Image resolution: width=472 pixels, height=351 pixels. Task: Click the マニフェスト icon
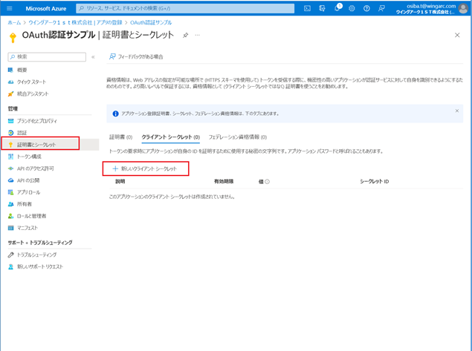pyautogui.click(x=10, y=228)
